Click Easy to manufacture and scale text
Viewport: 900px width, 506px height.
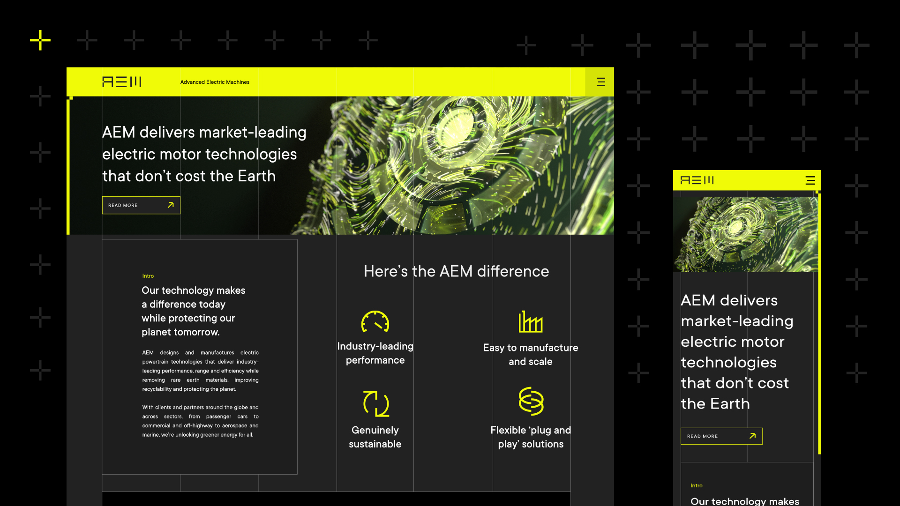tap(530, 355)
